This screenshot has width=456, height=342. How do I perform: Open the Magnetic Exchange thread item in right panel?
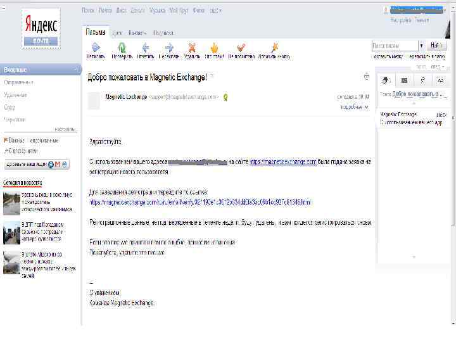pos(413,118)
